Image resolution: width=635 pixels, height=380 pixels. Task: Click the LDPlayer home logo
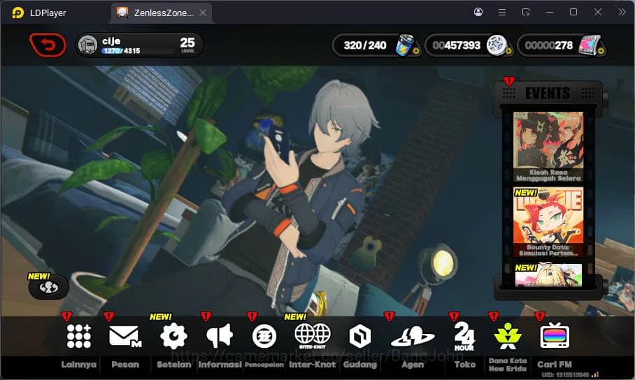point(17,13)
